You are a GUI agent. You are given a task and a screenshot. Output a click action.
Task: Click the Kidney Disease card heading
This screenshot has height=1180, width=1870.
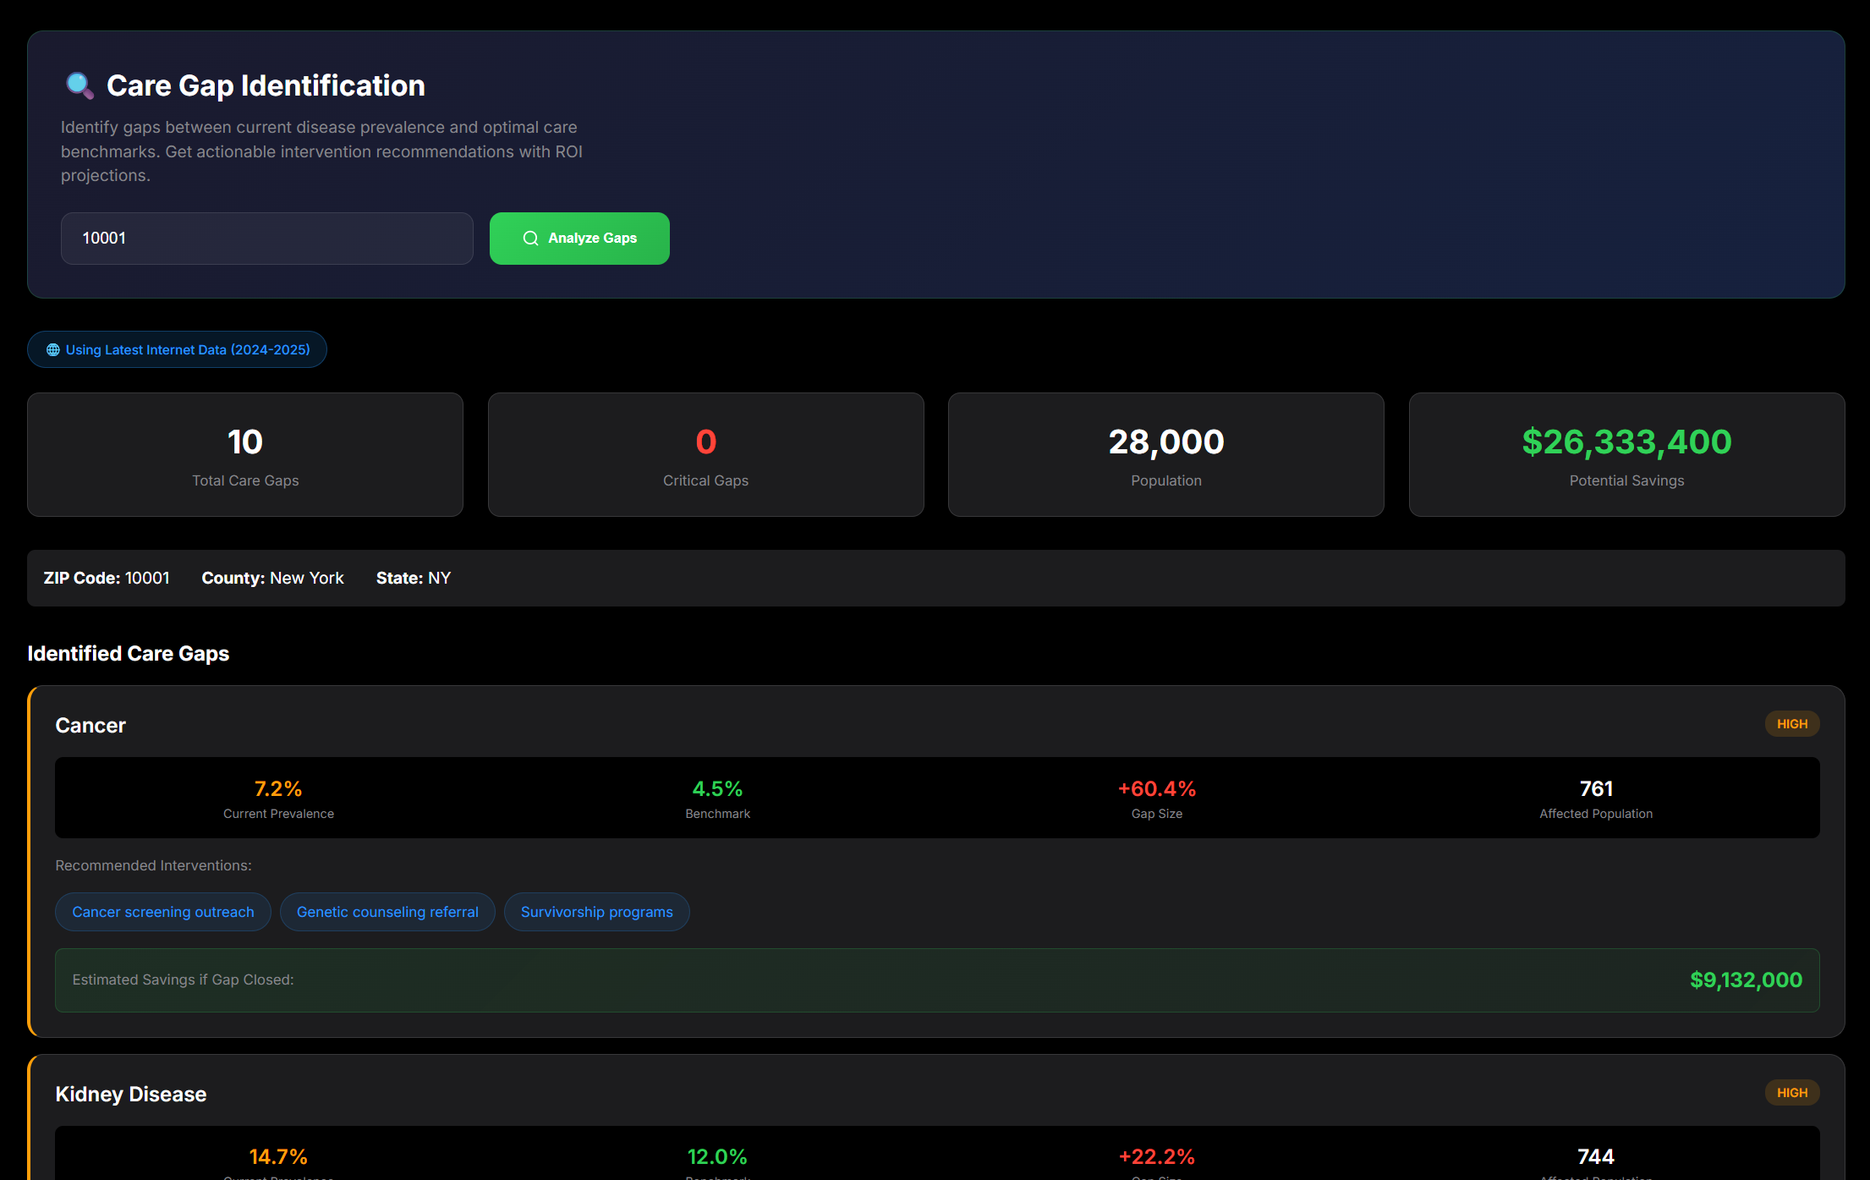point(131,1095)
